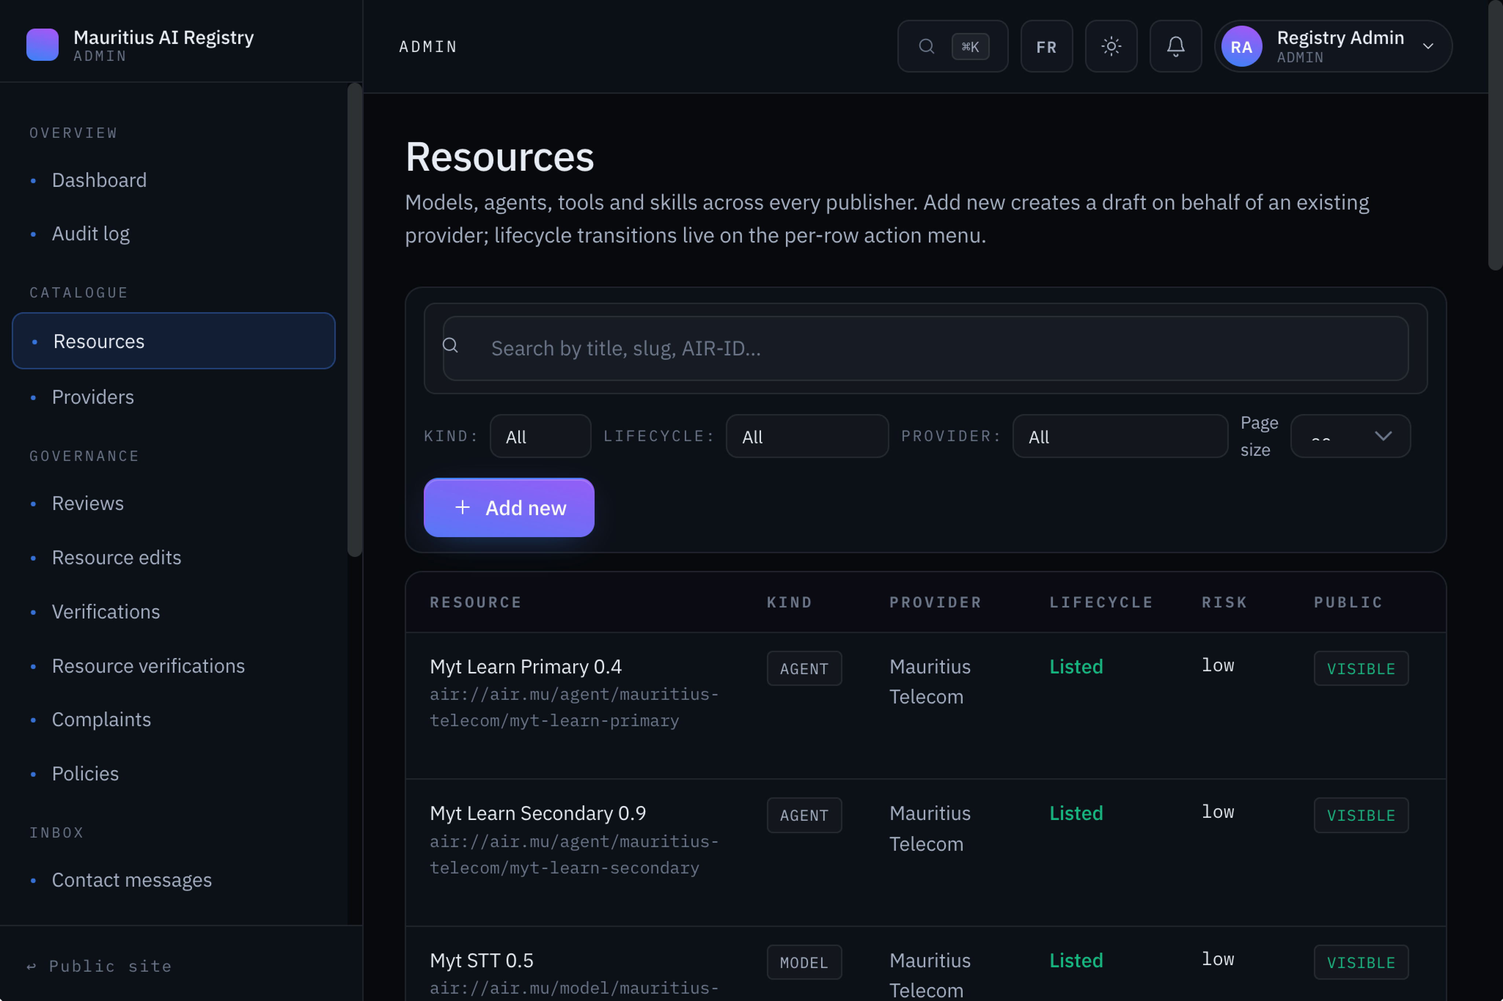Screen dimensions: 1503x1001
Task: Switch language using the FR button
Action: tap(1046, 46)
